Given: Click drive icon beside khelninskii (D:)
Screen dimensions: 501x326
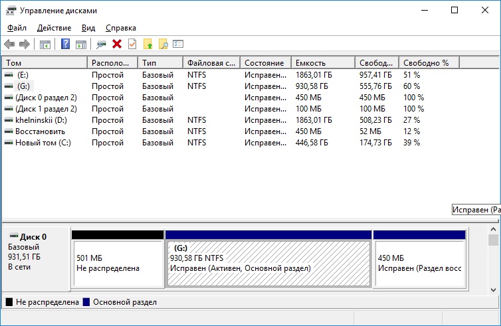Looking at the screenshot, I should click(x=9, y=120).
